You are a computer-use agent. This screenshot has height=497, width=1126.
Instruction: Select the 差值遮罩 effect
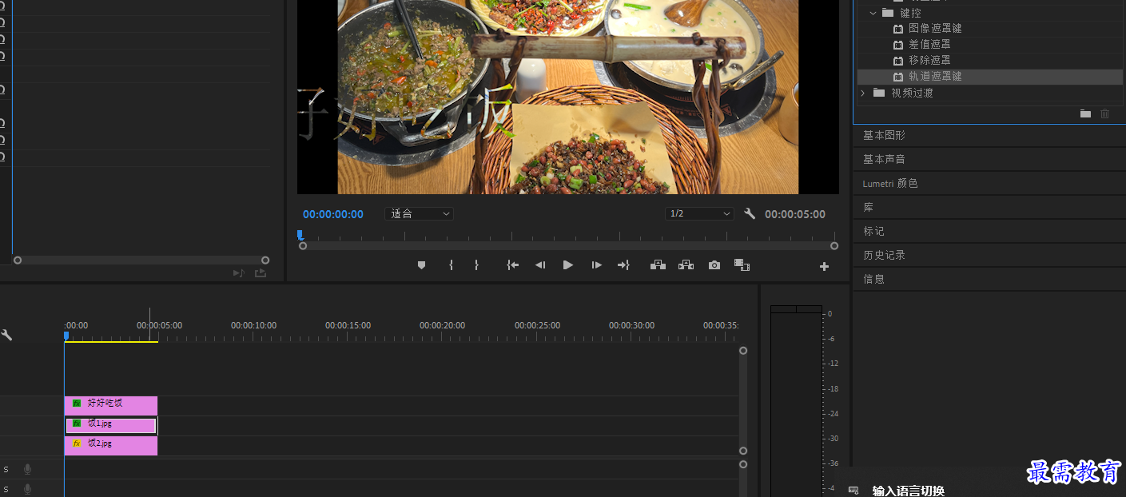tap(929, 45)
